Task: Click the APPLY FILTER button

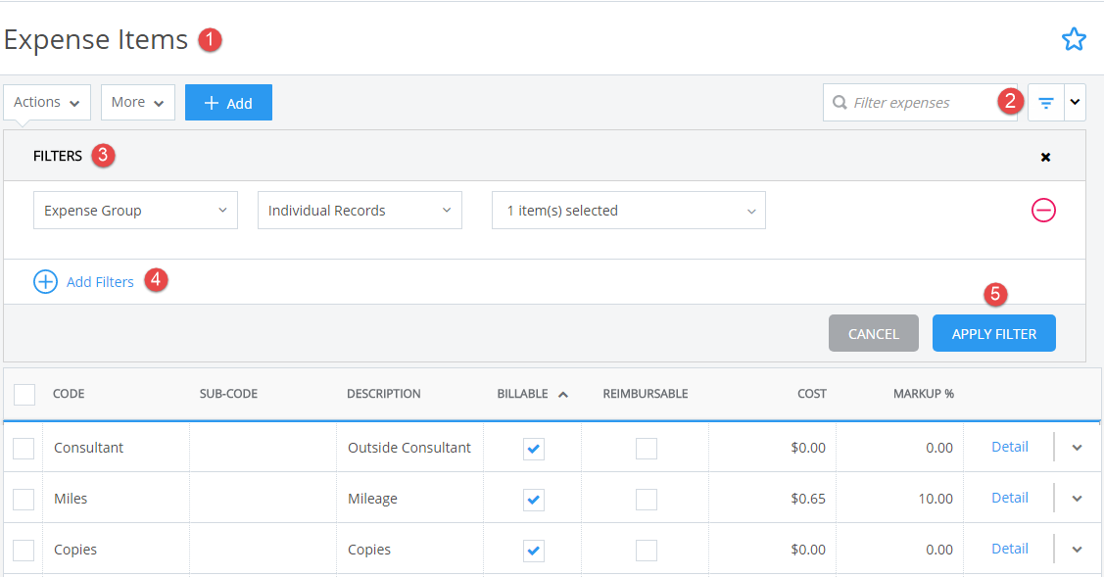Action: 993,333
